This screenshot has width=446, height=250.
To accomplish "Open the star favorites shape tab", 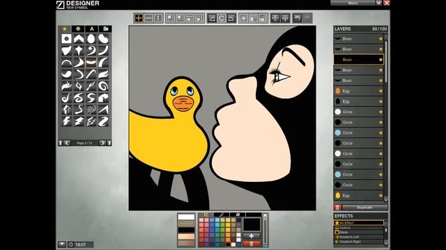I will (65, 28).
